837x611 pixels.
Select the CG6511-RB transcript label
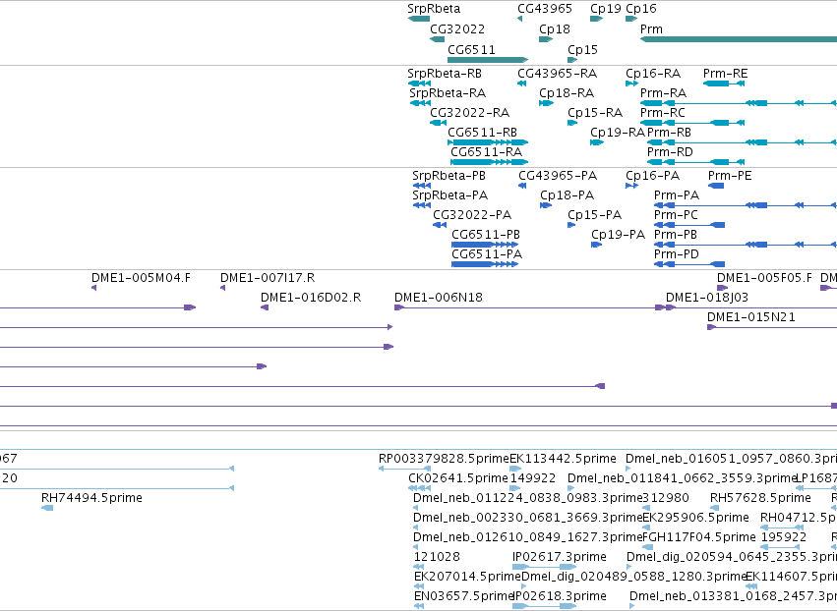click(482, 133)
